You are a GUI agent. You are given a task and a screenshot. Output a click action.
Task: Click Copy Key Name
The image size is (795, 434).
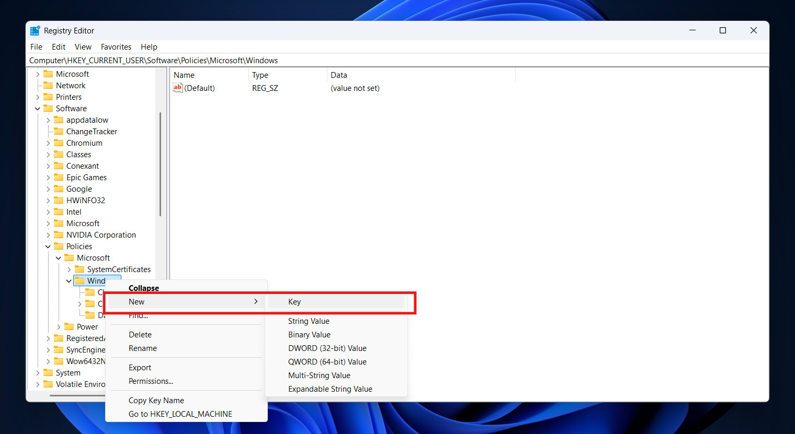click(x=156, y=400)
